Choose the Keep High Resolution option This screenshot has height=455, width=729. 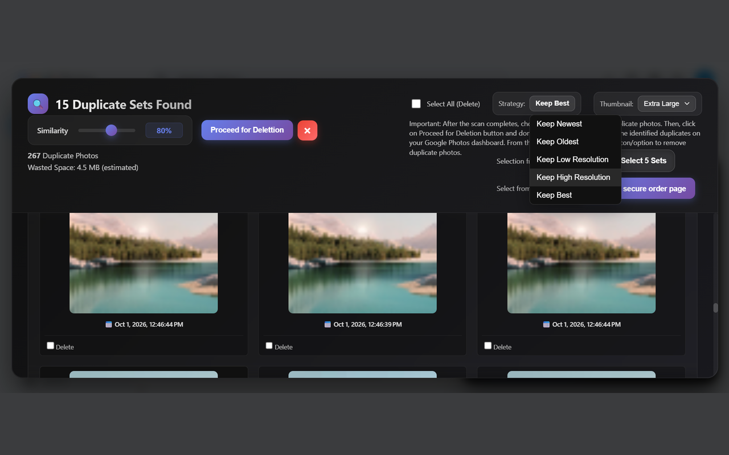tap(575, 177)
